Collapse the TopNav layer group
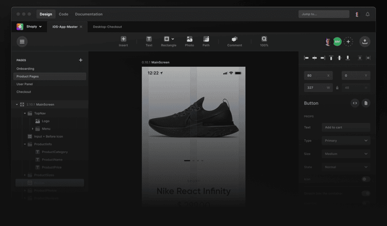This screenshot has height=226, width=387. [25, 113]
